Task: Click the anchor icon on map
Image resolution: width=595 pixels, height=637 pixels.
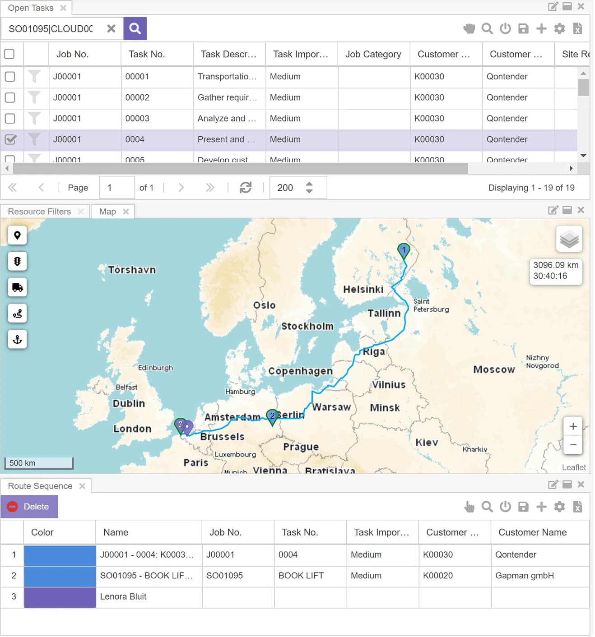Action: [17, 340]
